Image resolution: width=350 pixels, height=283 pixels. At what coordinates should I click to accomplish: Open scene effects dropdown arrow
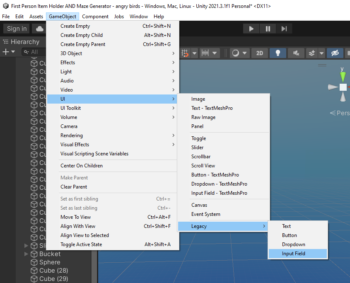322,53
